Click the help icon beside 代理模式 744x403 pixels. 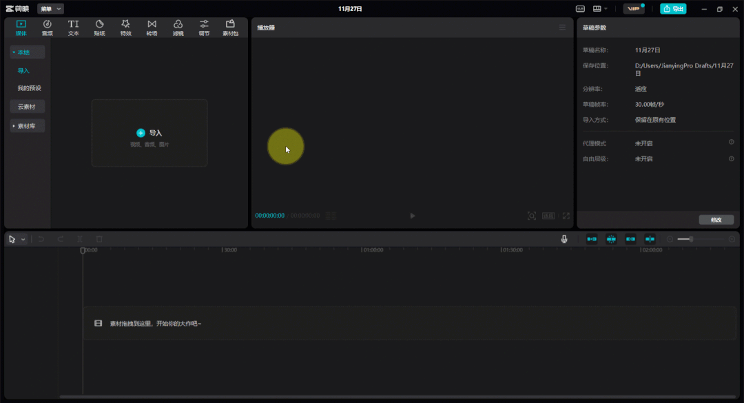coord(731,143)
